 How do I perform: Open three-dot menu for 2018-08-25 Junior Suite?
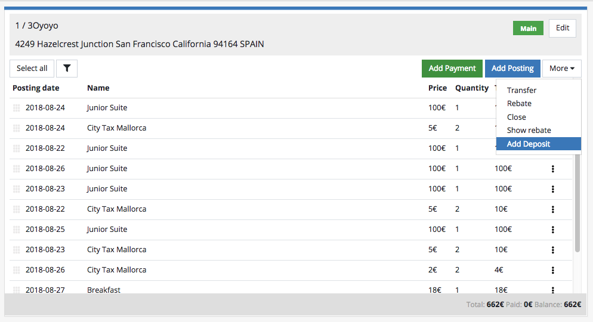coord(552,230)
